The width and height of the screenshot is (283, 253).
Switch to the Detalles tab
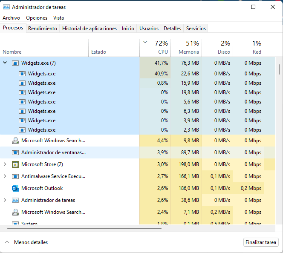coord(172,29)
